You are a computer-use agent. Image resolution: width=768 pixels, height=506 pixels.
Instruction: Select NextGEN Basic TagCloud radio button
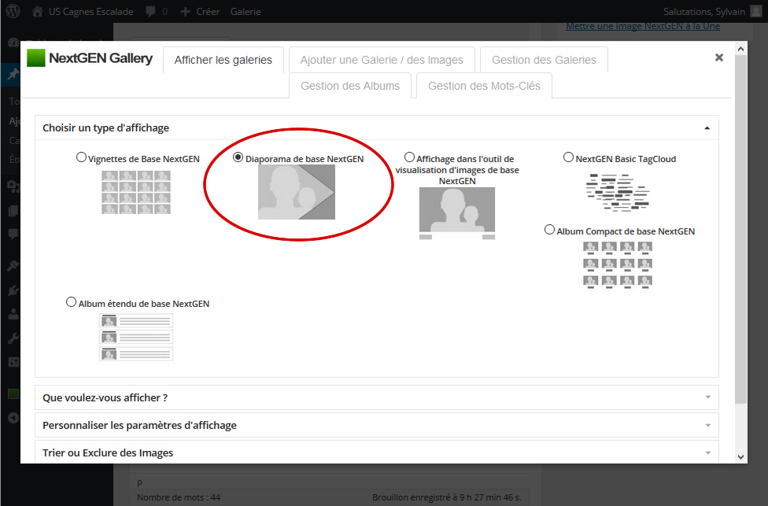(568, 157)
